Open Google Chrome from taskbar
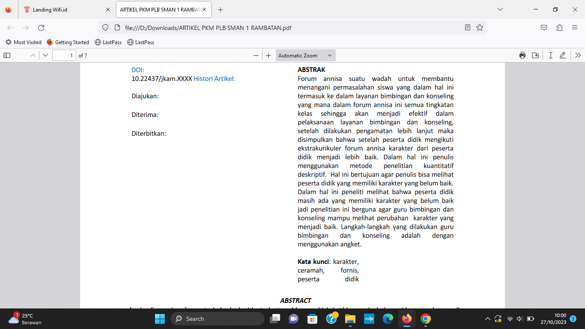The width and height of the screenshot is (585, 329). 425,319
